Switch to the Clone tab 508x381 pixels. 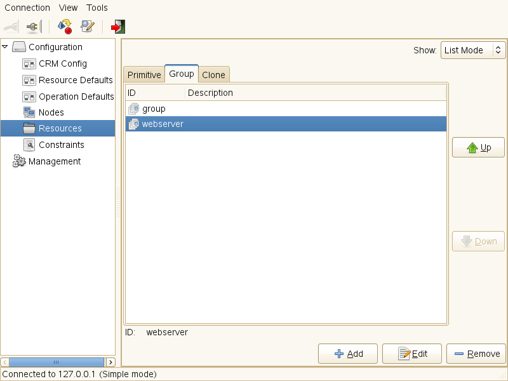tap(213, 75)
